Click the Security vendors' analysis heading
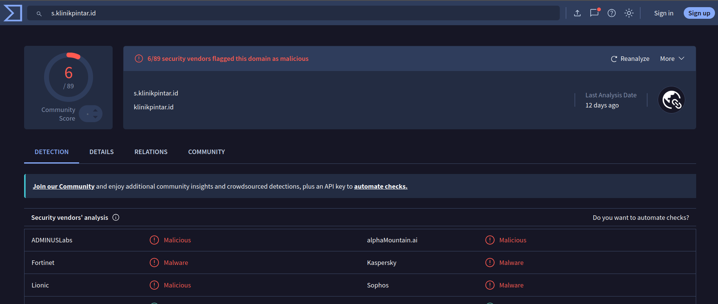This screenshot has width=718, height=304. click(x=70, y=218)
